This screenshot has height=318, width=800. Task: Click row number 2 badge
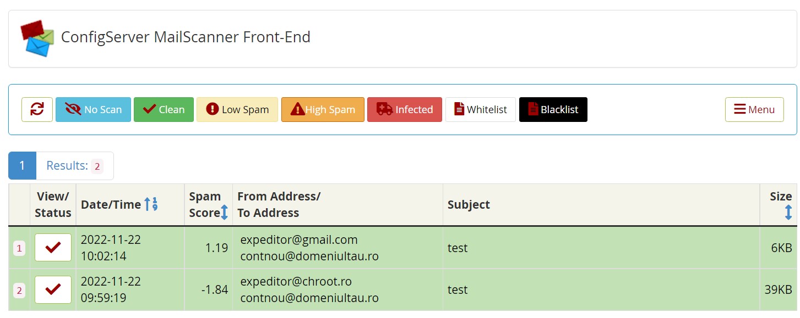point(19,291)
